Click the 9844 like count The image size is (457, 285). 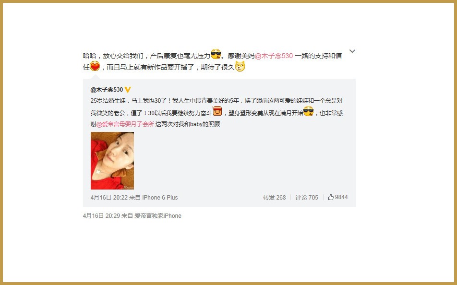(341, 197)
